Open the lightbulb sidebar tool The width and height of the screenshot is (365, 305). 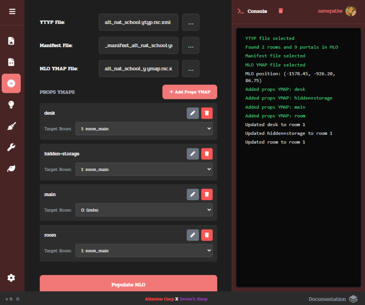point(11,105)
